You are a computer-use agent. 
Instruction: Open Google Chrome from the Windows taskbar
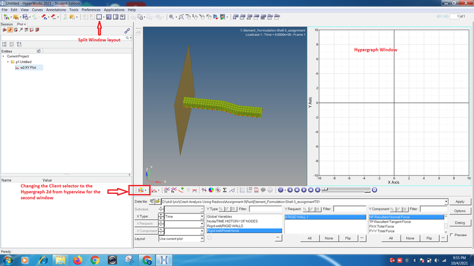coord(95,260)
